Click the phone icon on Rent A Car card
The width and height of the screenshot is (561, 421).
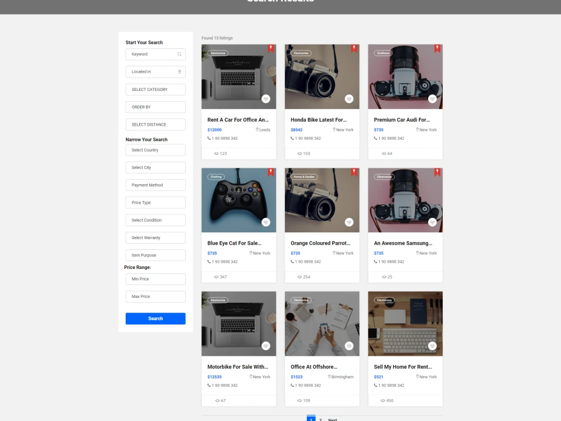[x=209, y=138]
